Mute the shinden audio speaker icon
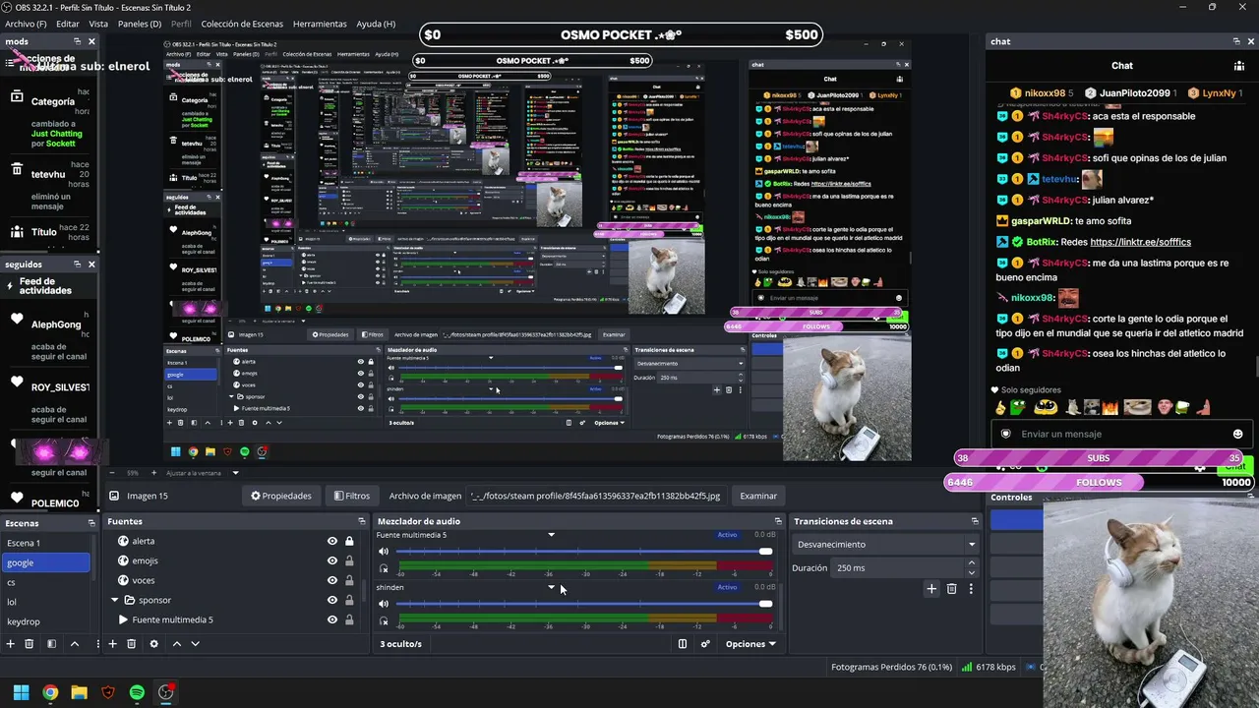 pos(384,604)
